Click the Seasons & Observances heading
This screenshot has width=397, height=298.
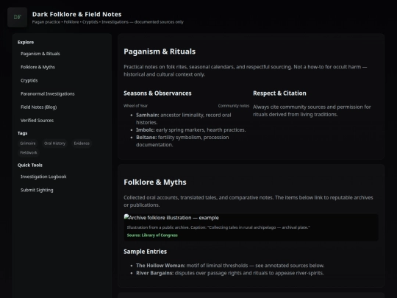[157, 93]
